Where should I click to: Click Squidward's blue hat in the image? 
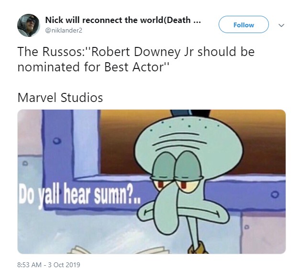tap(190, 113)
